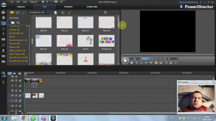Open Chrome from the taskbar
This screenshot has width=216, height=121.
24,118
